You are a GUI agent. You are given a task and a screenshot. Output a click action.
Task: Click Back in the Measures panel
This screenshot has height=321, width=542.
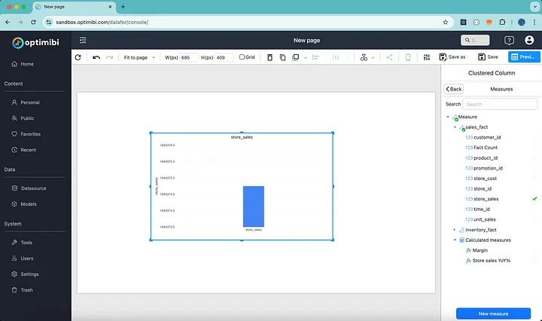[x=453, y=89]
